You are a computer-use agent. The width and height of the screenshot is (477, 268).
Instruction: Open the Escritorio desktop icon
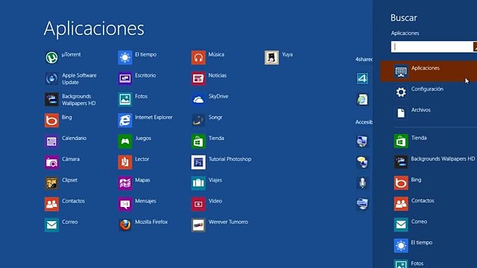coord(125,78)
